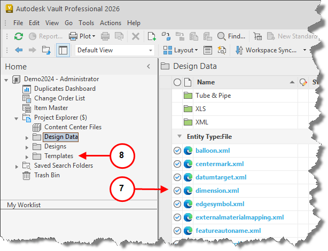
Task: Click the Report toolbar button
Action: [x=45, y=36]
